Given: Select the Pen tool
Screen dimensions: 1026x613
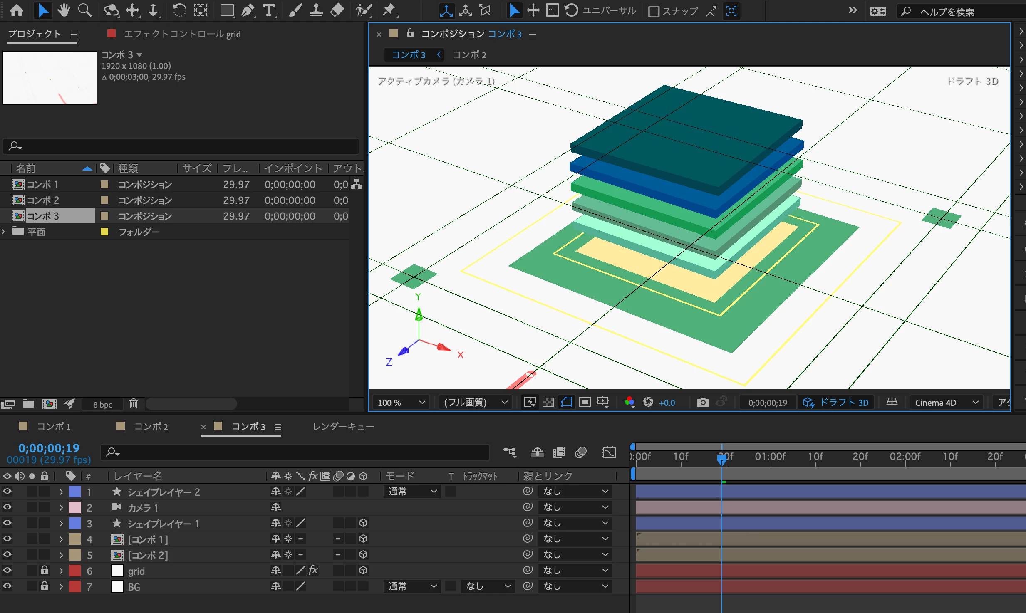Looking at the screenshot, I should point(248,10).
